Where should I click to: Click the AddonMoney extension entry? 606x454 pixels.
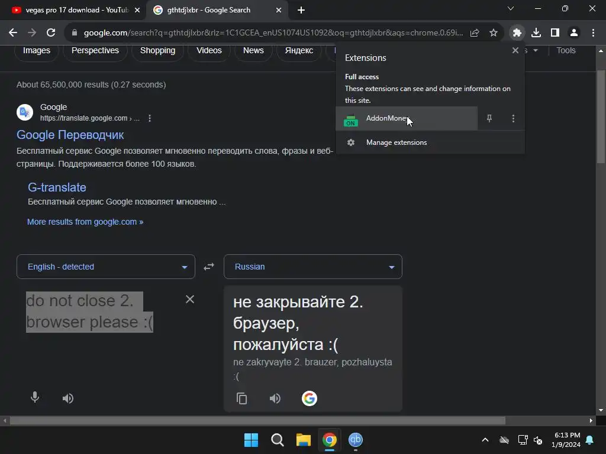coord(407,118)
